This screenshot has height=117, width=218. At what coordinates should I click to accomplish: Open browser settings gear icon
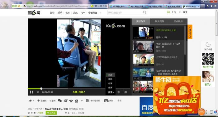(216, 6)
